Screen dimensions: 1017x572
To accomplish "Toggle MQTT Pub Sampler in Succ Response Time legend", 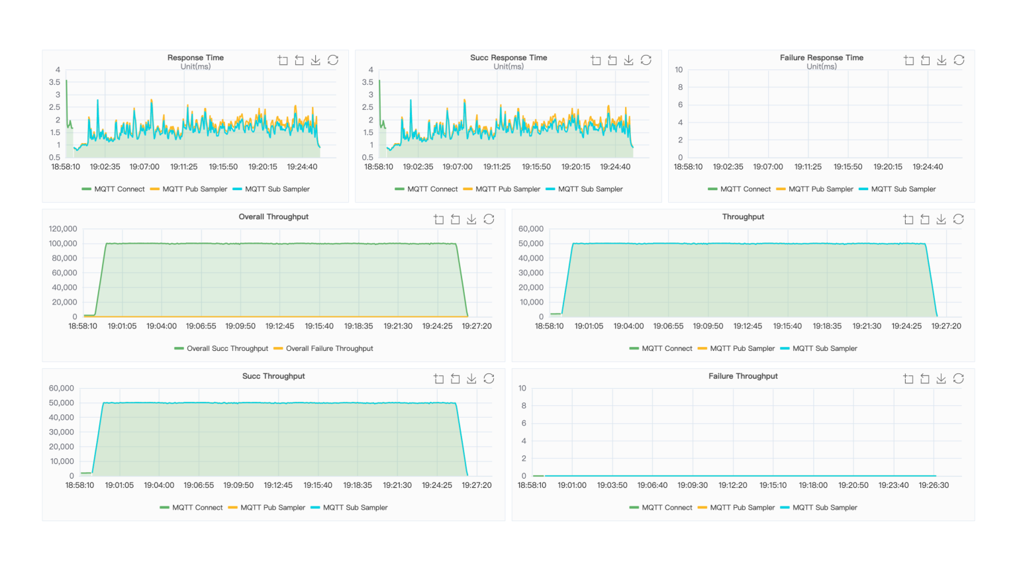I will click(501, 189).
